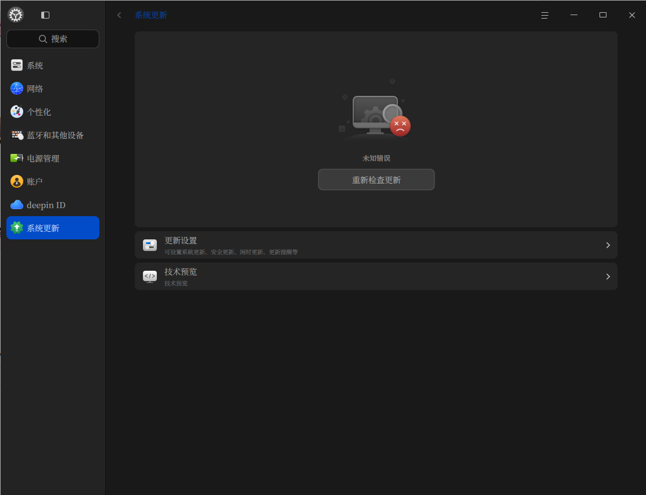
Task: Open 技术预览 code icon
Action: pyautogui.click(x=150, y=277)
